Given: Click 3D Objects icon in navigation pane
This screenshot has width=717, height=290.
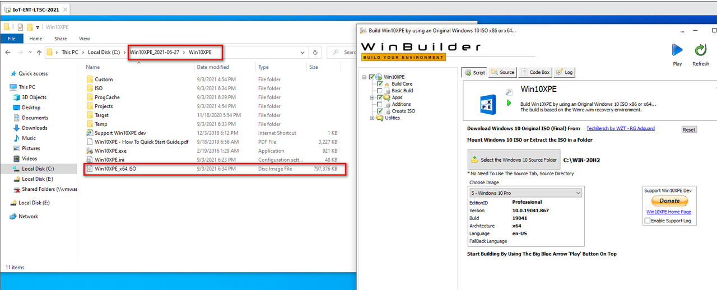Looking at the screenshot, I should tap(16, 97).
